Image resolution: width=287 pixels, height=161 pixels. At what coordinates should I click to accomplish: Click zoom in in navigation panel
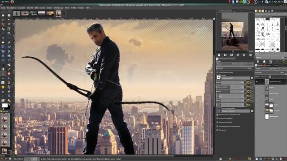(x=225, y=55)
